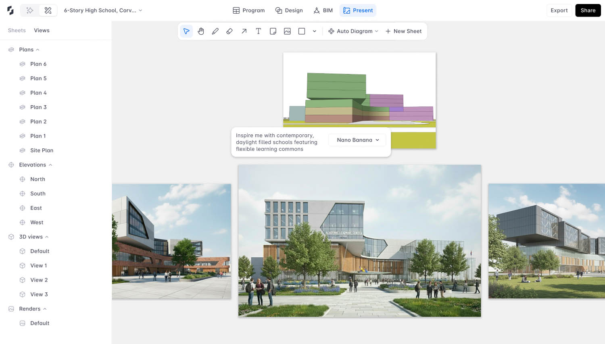This screenshot has height=344, width=605.
Task: Select the hand pan tool
Action: click(201, 31)
